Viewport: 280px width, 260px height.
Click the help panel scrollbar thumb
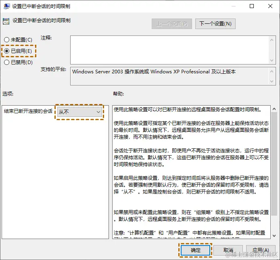click(x=274, y=164)
